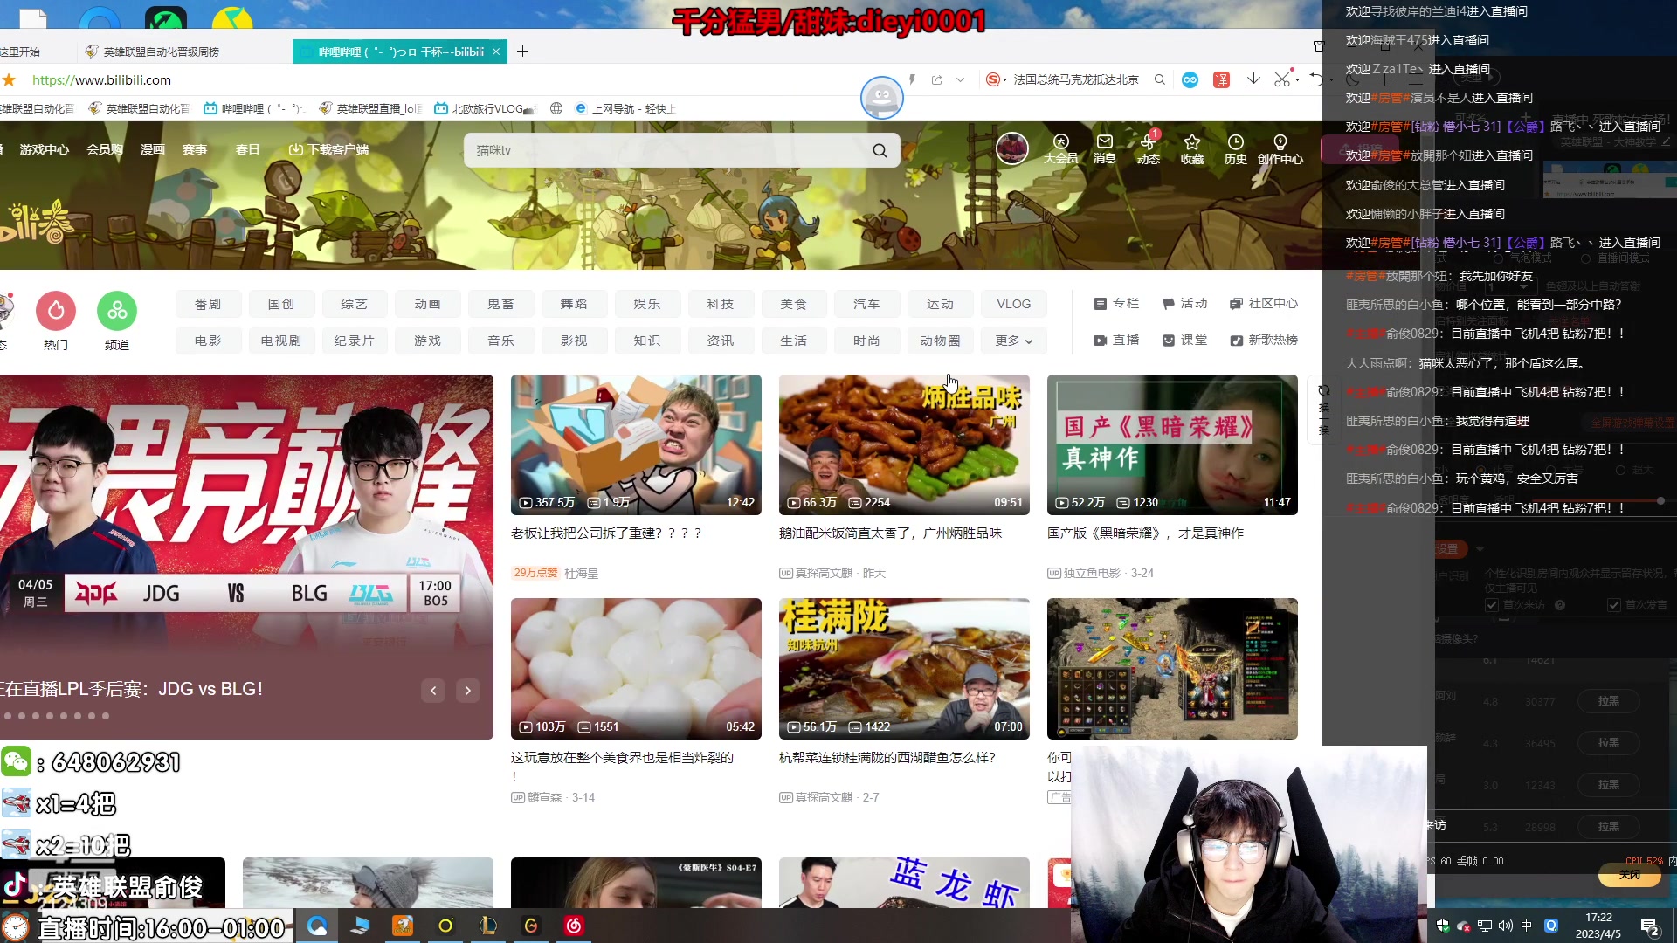This screenshot has width=1677, height=943.
Task: Select the VLOG category
Action: pyautogui.click(x=1013, y=304)
